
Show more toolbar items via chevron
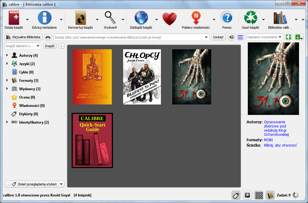coord(303,19)
